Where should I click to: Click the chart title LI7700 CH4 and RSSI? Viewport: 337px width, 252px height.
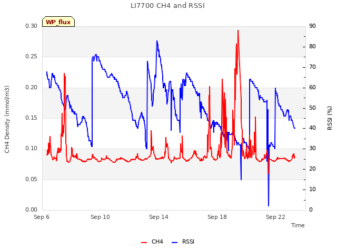tap(167, 6)
